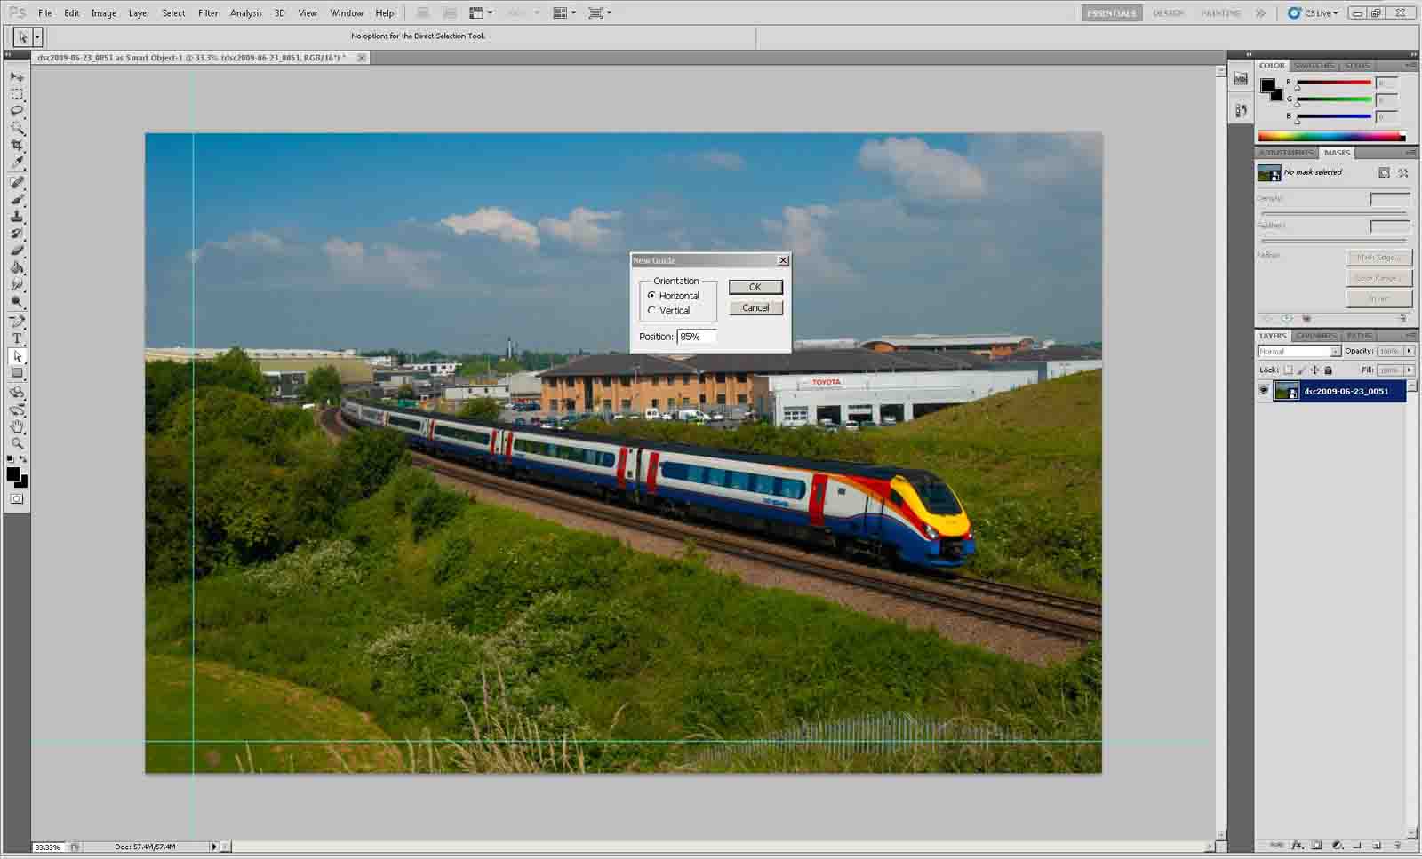
Task: Select the 3D Camera Rotate tool
Action: tap(17, 410)
